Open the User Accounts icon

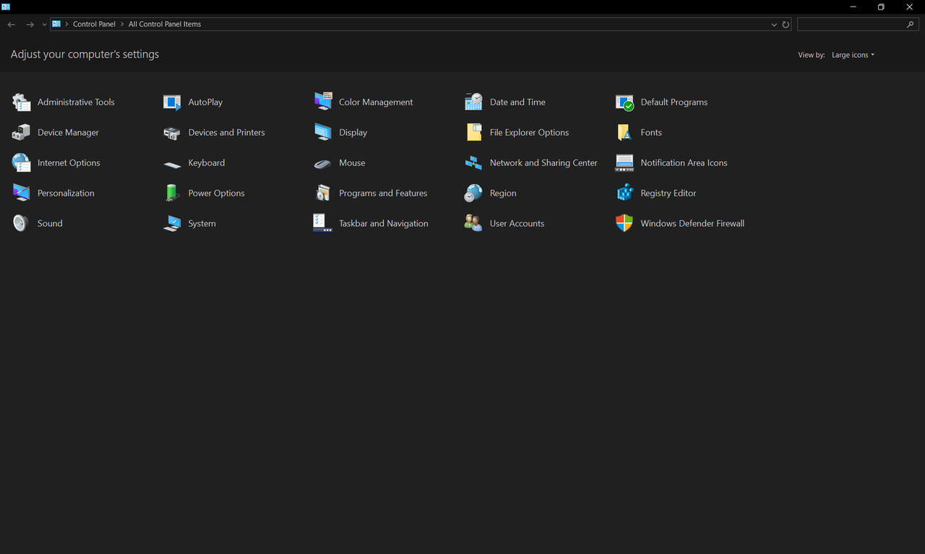(473, 223)
